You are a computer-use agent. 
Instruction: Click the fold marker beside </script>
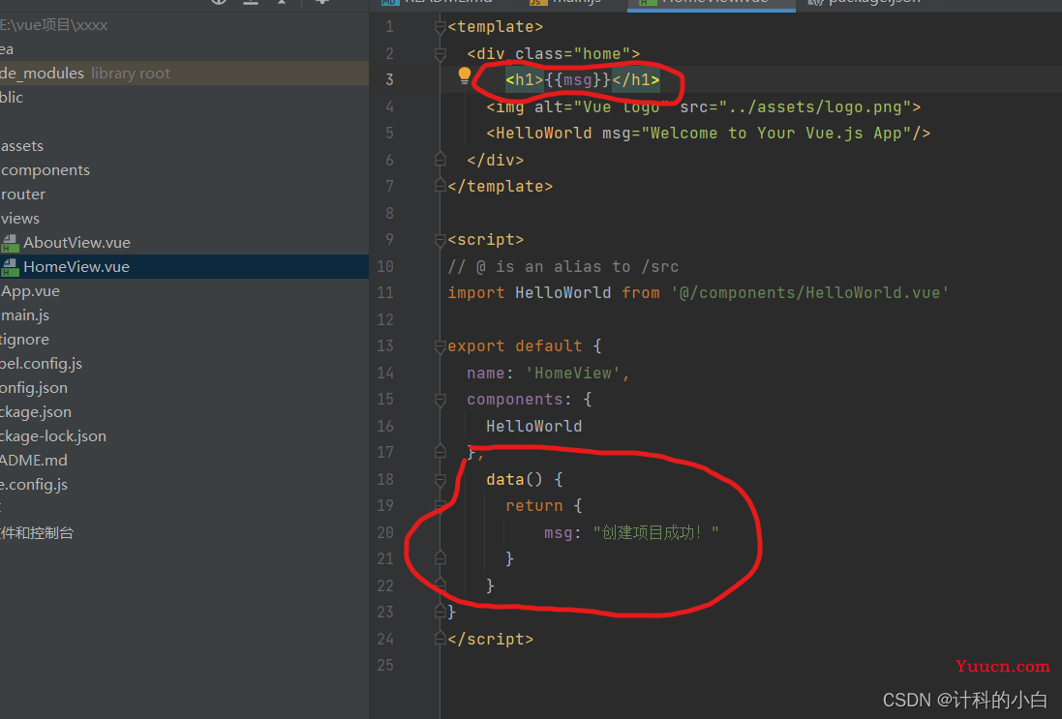[x=440, y=639]
